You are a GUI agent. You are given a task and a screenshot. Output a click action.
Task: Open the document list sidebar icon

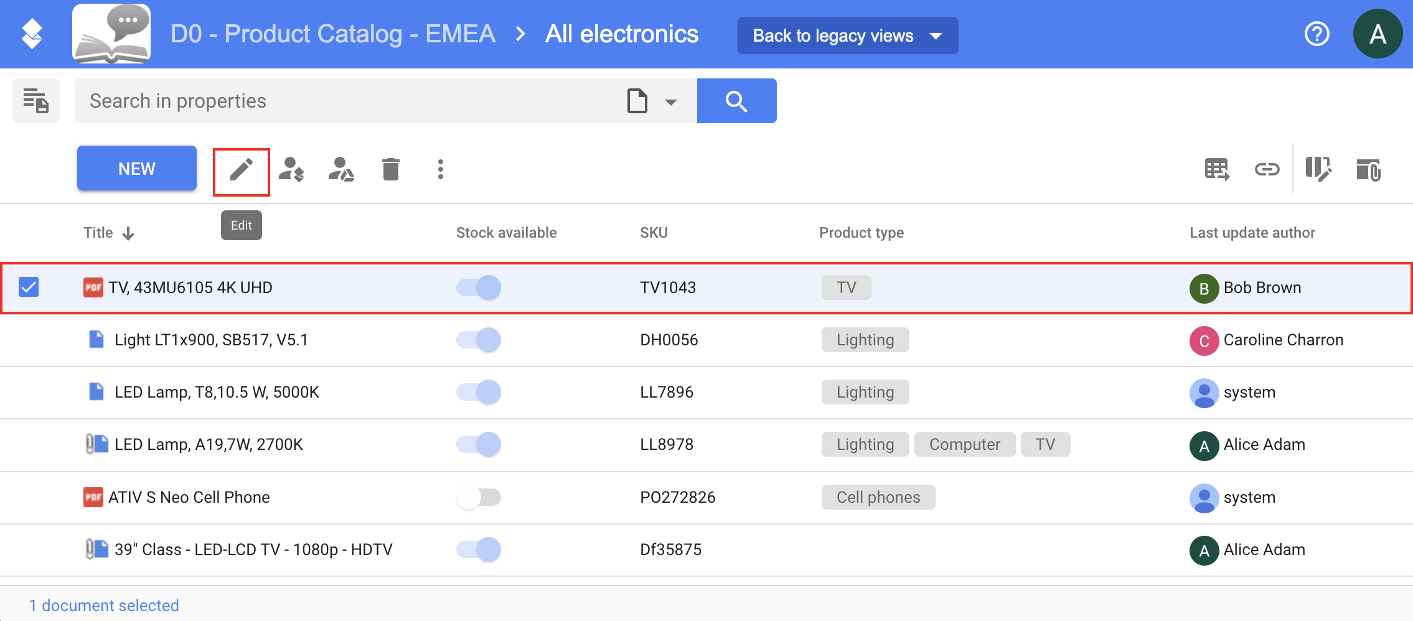point(35,100)
